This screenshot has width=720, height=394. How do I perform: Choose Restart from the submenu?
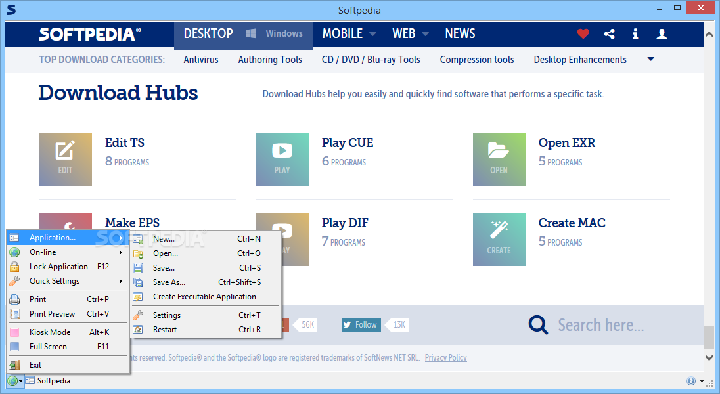[206, 329]
